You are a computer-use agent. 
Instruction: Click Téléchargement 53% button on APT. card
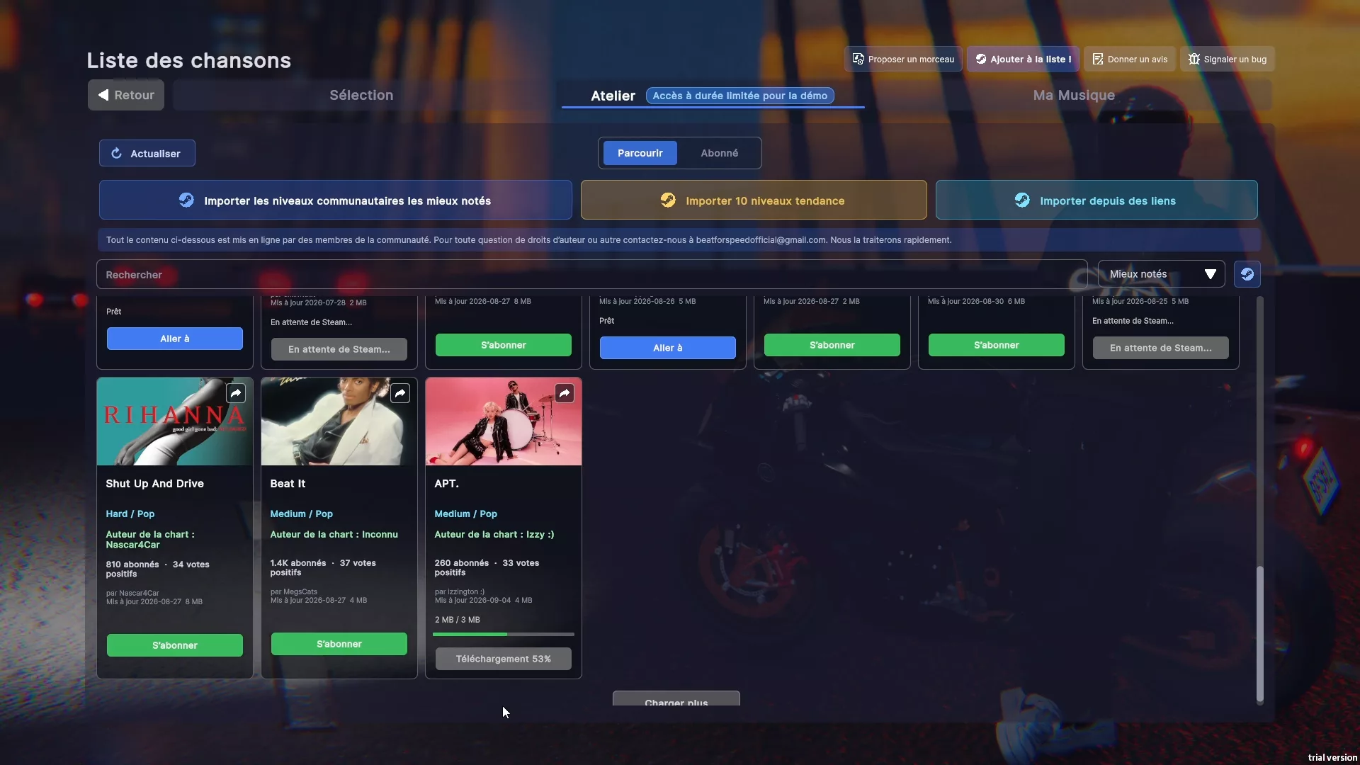click(x=504, y=659)
